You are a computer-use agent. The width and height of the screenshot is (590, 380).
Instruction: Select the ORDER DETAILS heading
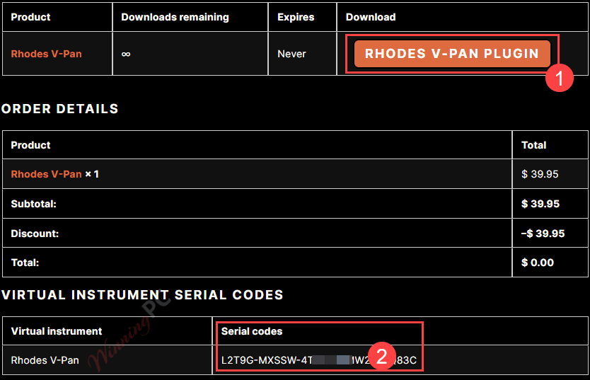pyautogui.click(x=60, y=109)
